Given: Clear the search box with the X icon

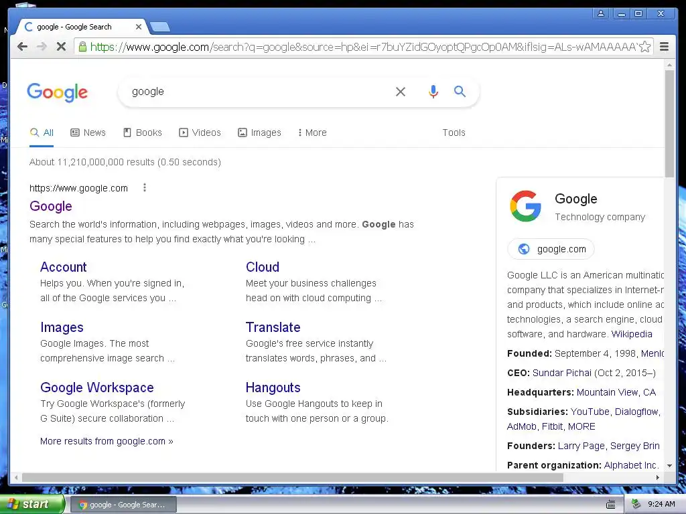Looking at the screenshot, I should pos(401,92).
